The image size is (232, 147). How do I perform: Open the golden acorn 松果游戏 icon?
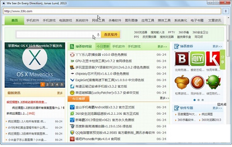pyautogui.click(x=182, y=82)
